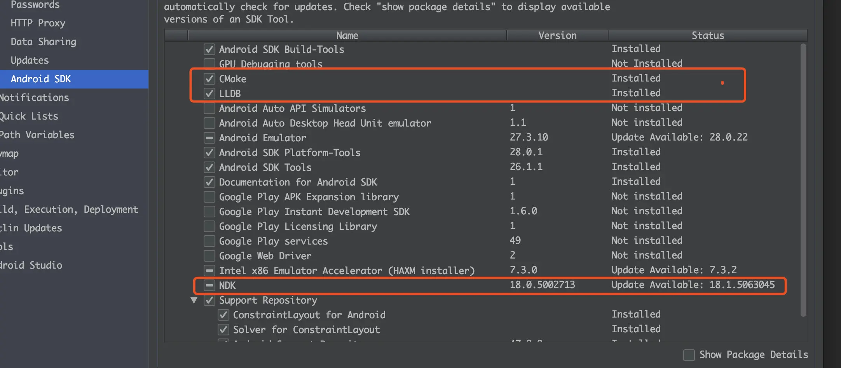The width and height of the screenshot is (841, 368).
Task: Enable Show Package Details checkbox
Action: (689, 355)
